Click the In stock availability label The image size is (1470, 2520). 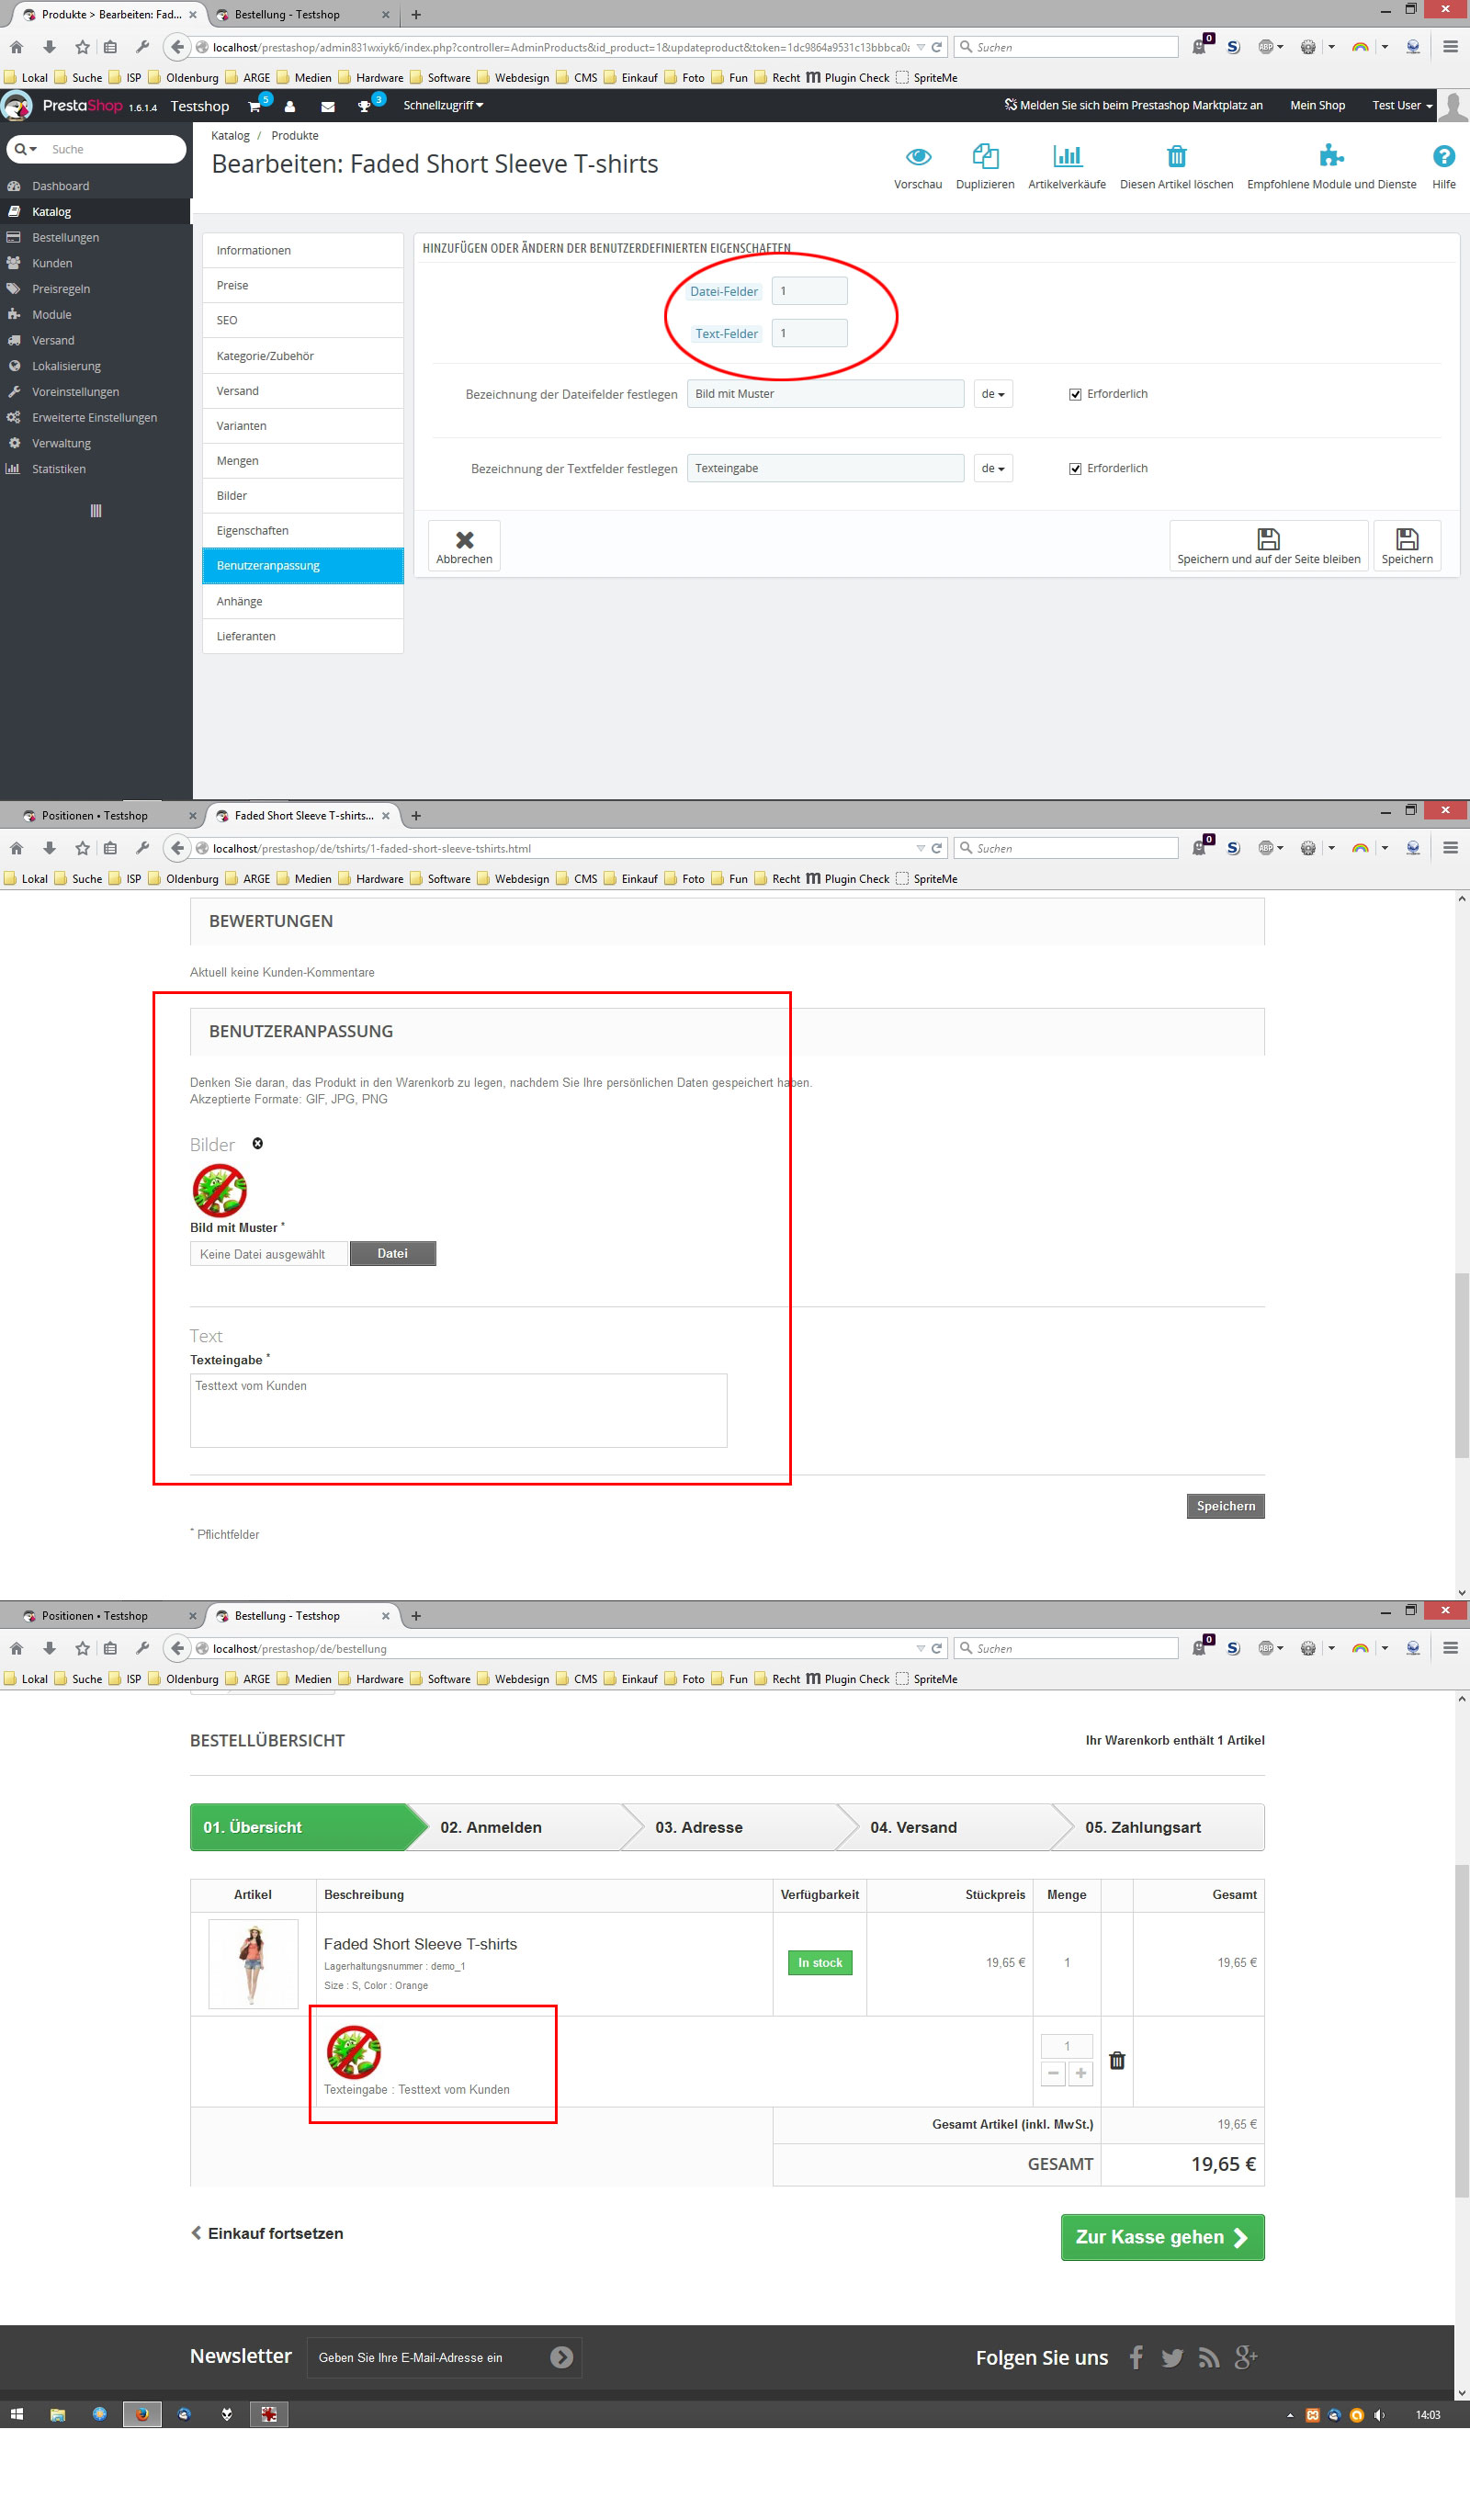coord(820,1963)
